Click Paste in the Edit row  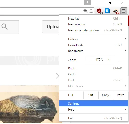point(121,95)
